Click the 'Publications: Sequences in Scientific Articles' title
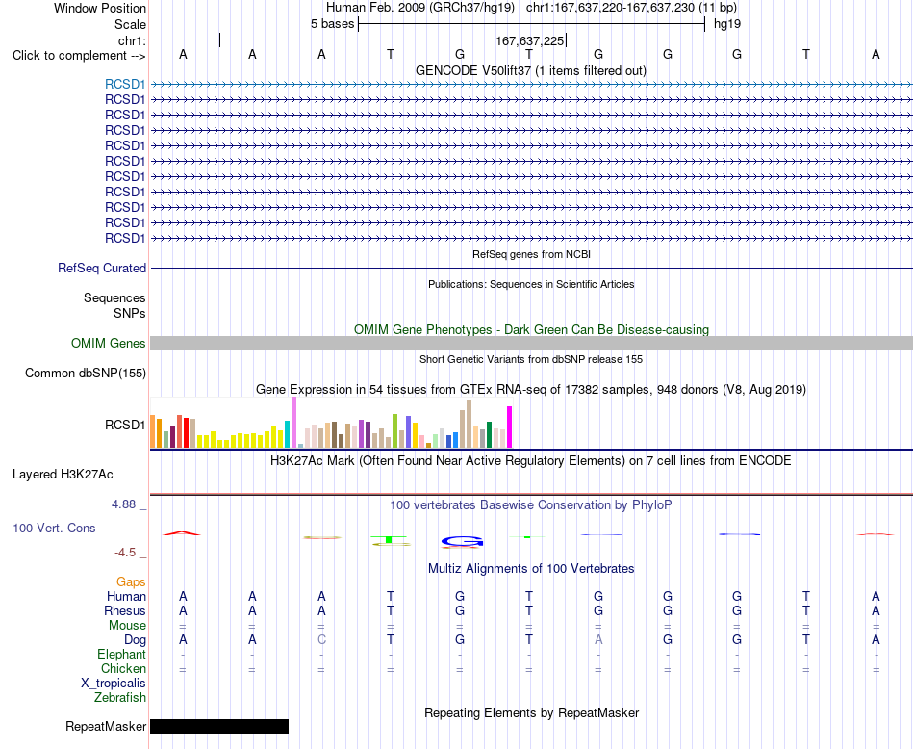Screen dimensions: 914x749 (531, 284)
